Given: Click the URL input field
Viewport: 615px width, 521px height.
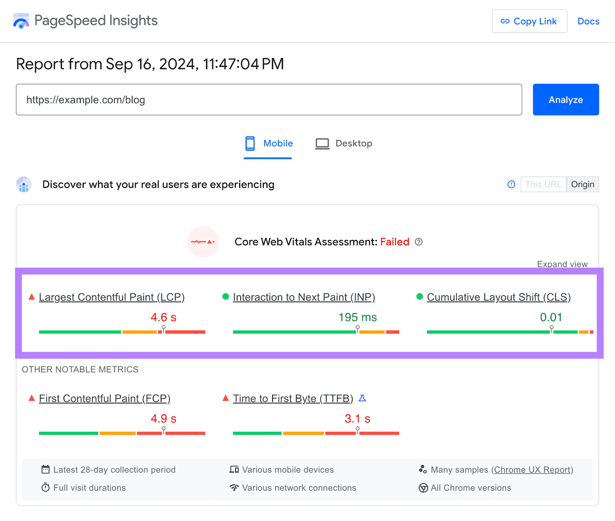Looking at the screenshot, I should 269,100.
